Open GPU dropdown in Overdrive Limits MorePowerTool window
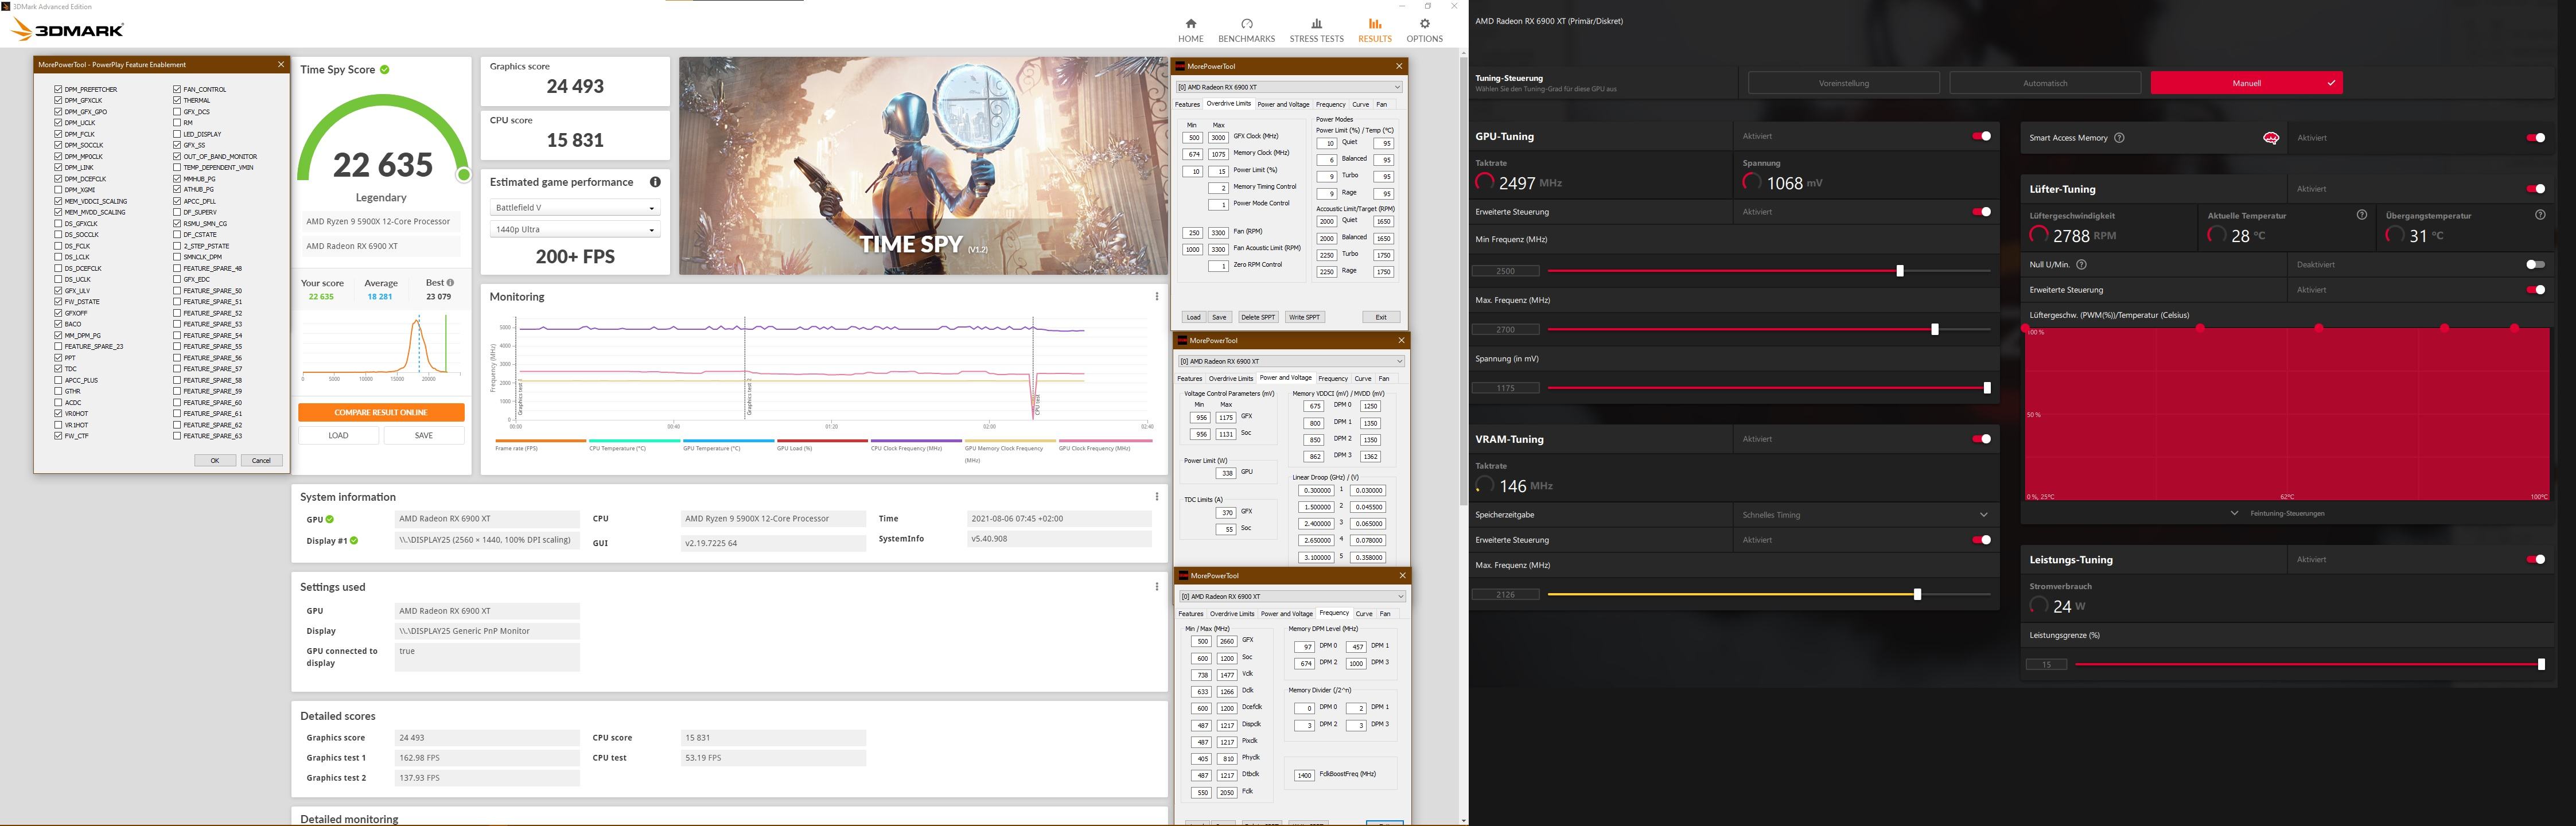 click(1290, 87)
